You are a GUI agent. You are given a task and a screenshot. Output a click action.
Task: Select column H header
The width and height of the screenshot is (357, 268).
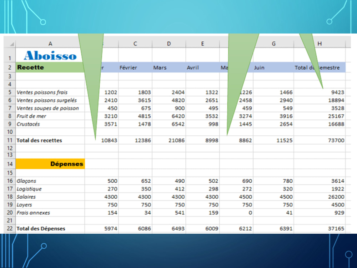pos(320,44)
